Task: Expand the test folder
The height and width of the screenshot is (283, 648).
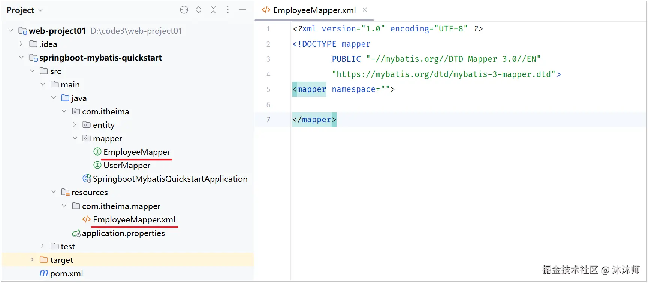Action: pos(42,246)
